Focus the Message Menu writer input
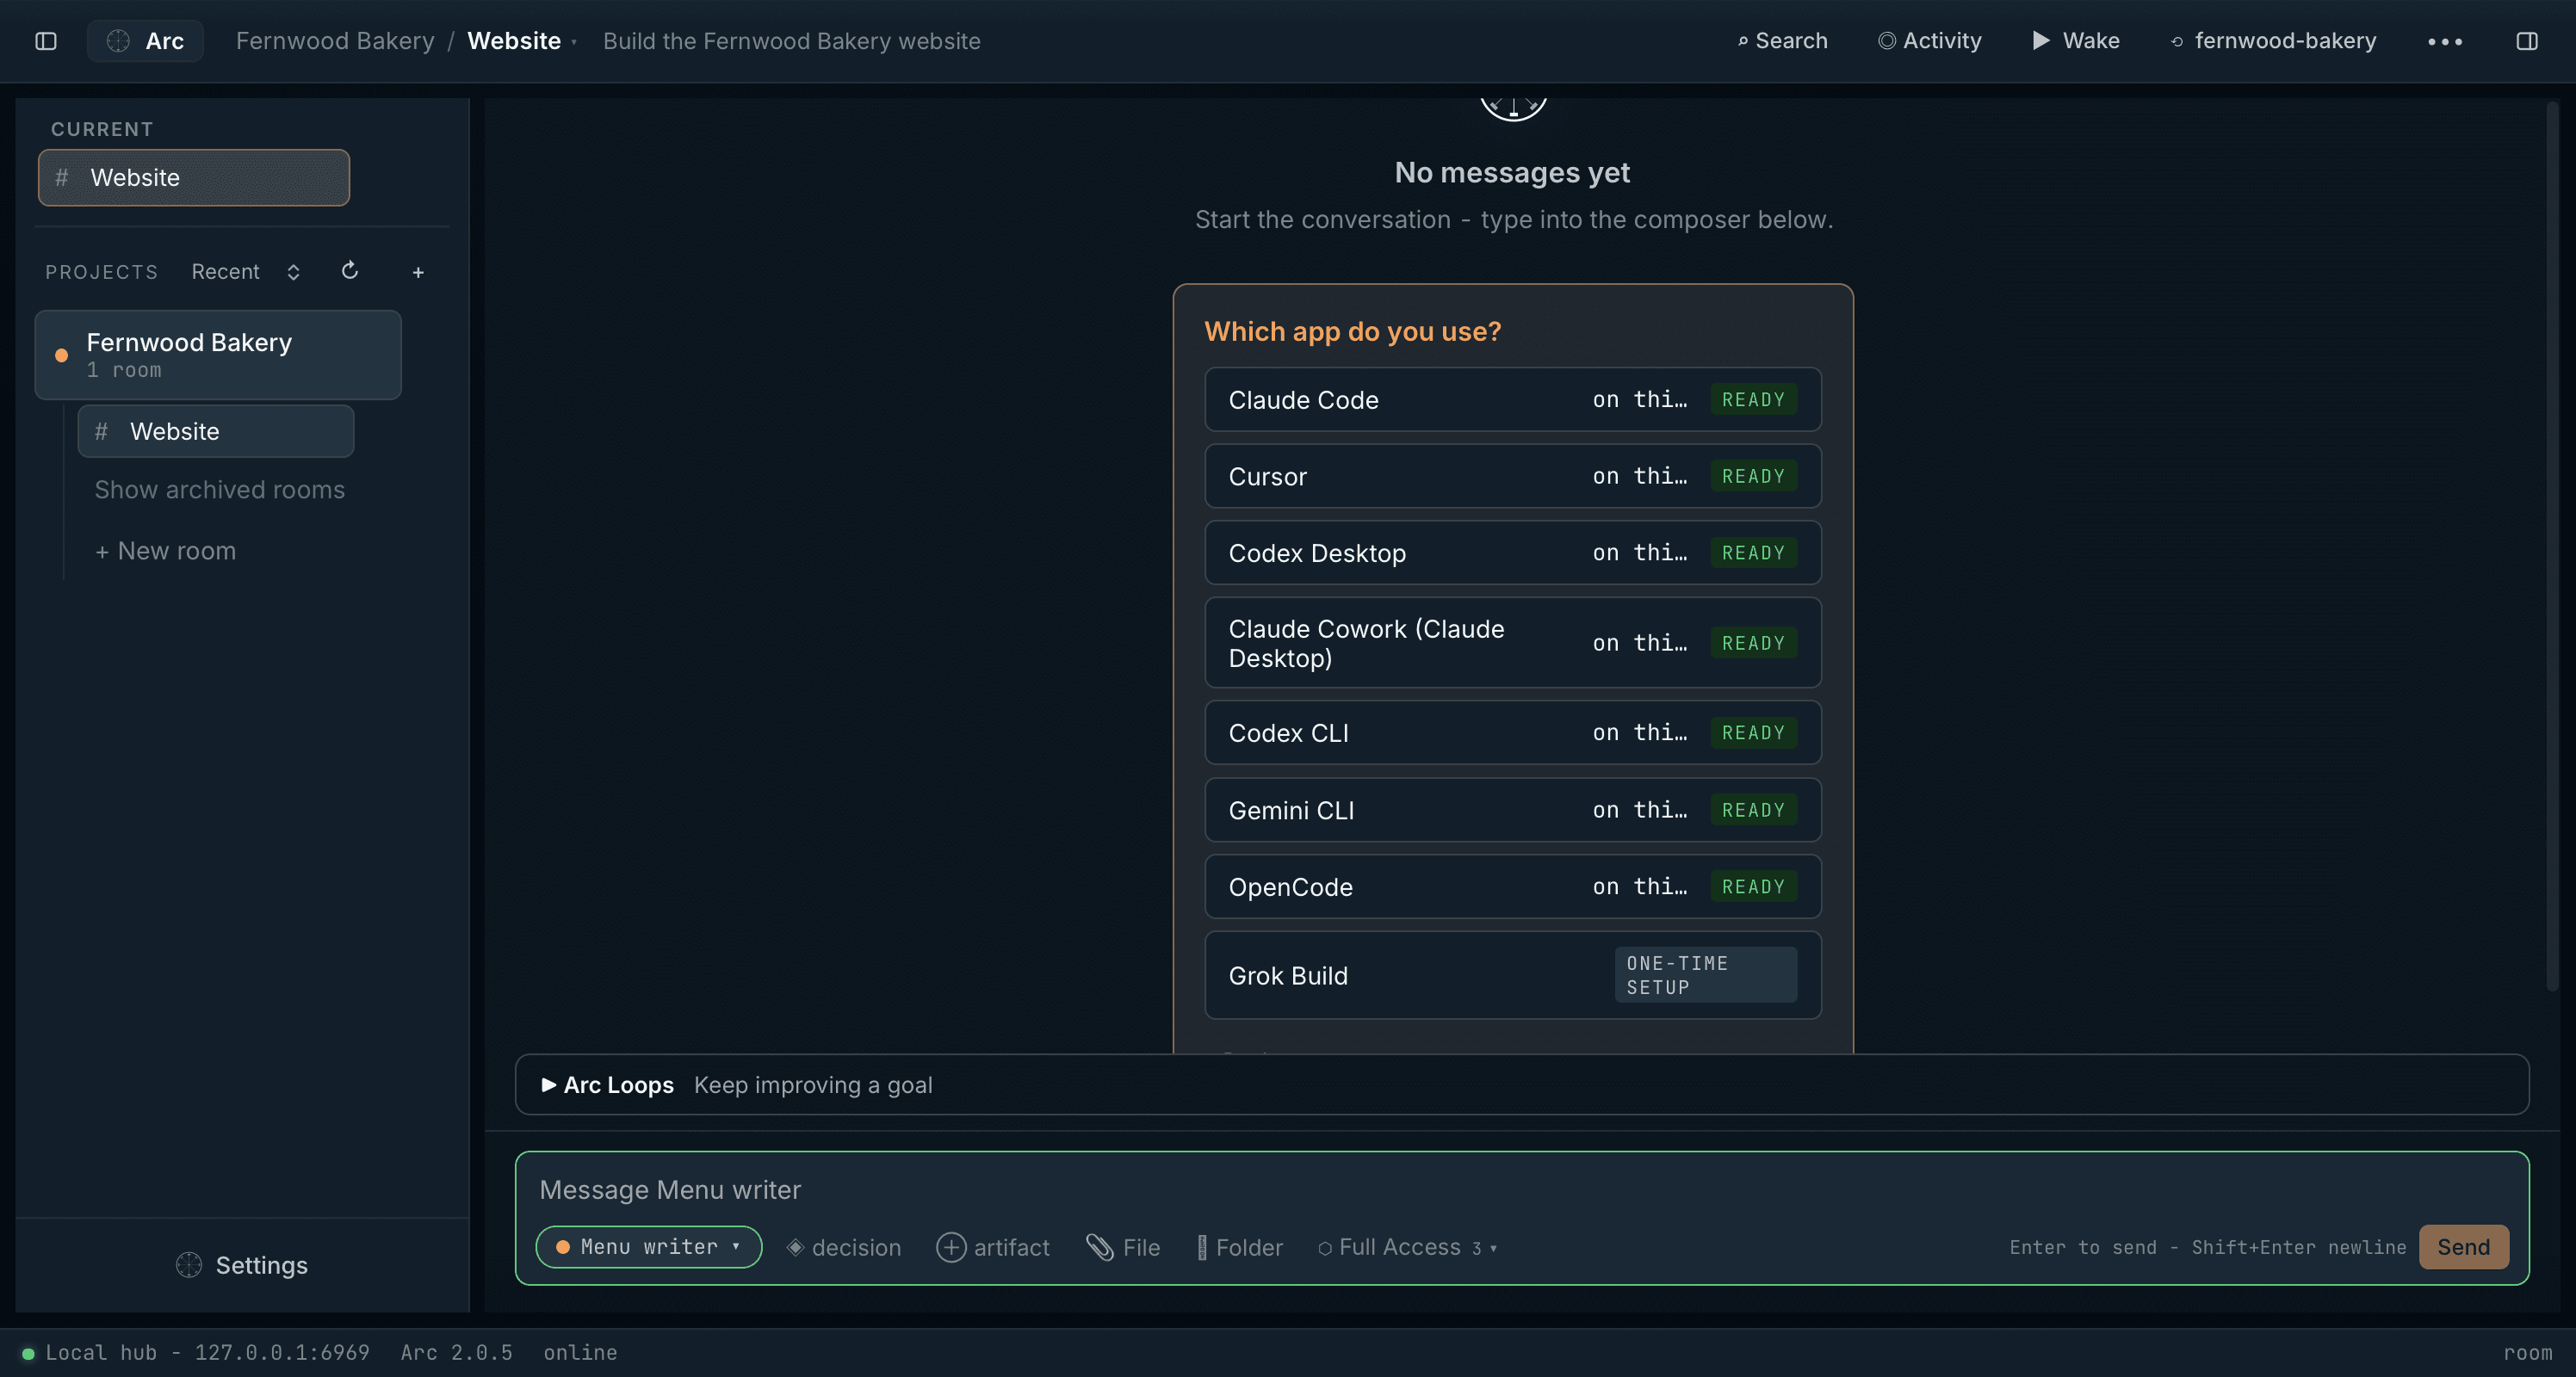This screenshot has width=2576, height=1377. (x=1521, y=1189)
